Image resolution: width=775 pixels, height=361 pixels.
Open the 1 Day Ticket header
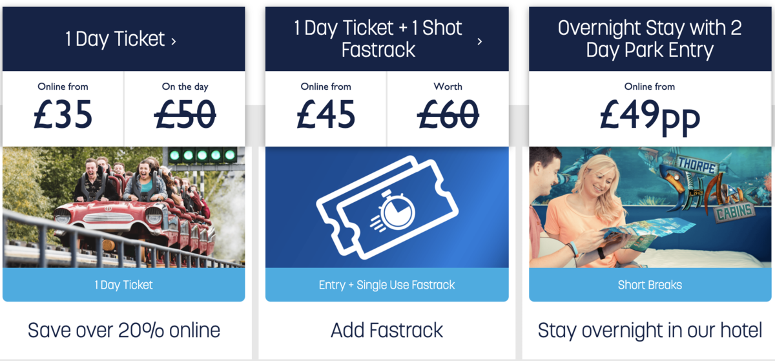click(124, 39)
